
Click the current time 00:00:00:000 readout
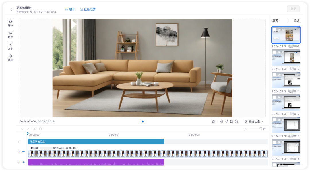pos(28,121)
